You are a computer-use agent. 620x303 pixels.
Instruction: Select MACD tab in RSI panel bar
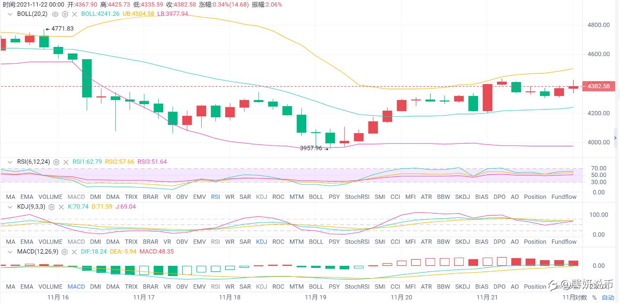[x=76, y=197]
